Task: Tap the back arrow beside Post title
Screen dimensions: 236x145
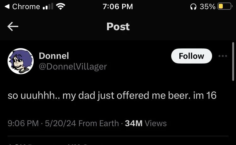Action: 13,26
